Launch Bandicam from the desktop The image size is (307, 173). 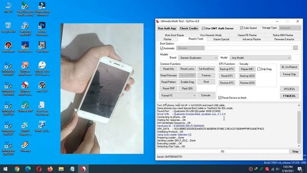[x=8, y=47]
